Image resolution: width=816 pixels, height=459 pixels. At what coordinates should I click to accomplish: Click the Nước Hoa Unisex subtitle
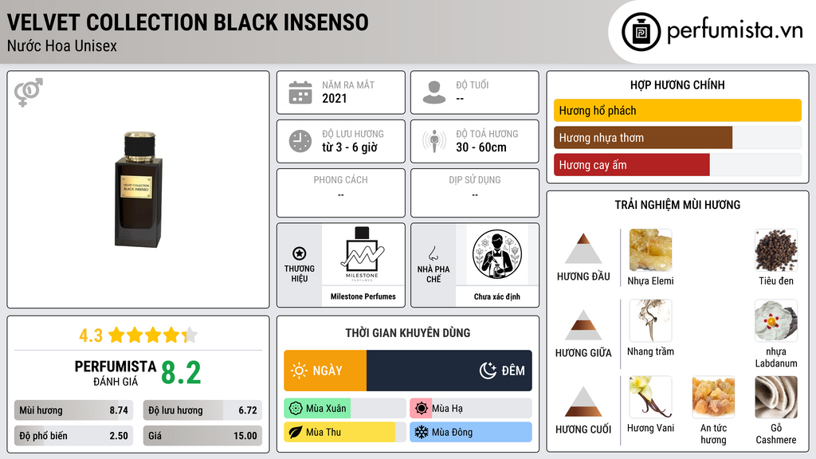[62, 46]
